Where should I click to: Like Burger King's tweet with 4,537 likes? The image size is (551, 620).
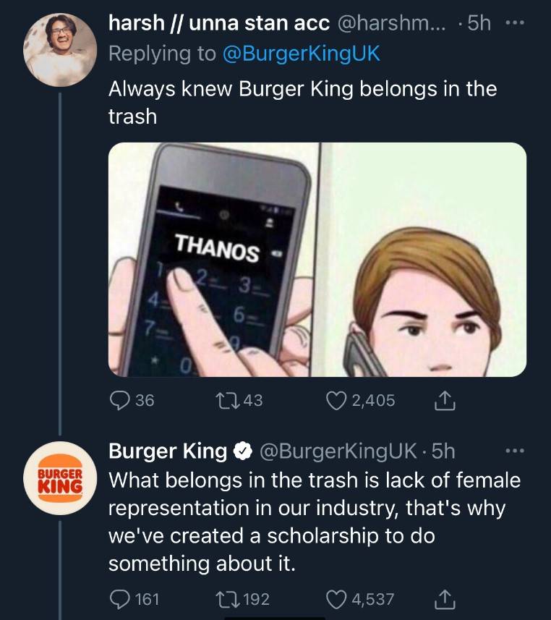coord(338,599)
